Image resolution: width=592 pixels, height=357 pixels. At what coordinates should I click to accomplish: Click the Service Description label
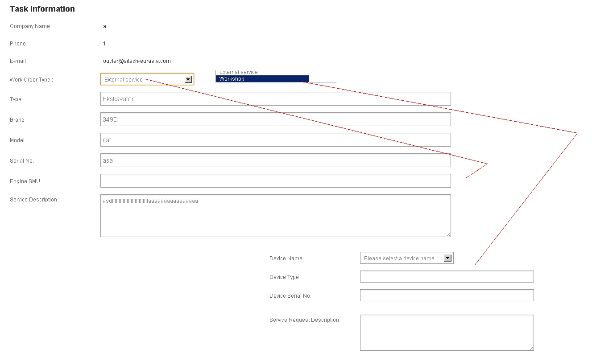coord(33,200)
